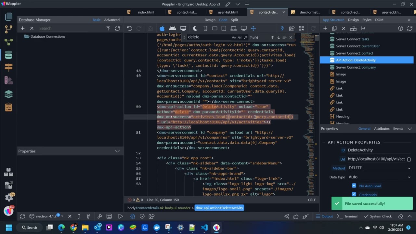Go to next search match arrow
Image resolution: width=416 pixels, height=234 pixels.
pos(279,37)
